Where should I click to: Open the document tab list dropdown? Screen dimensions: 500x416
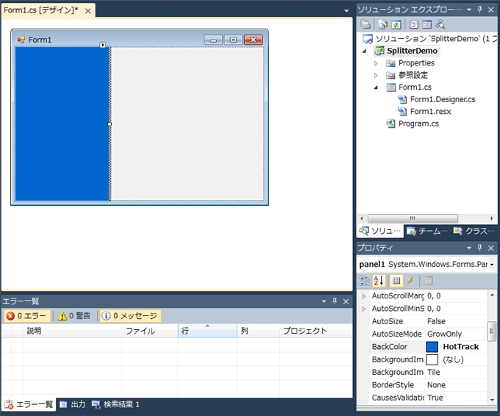tap(346, 11)
